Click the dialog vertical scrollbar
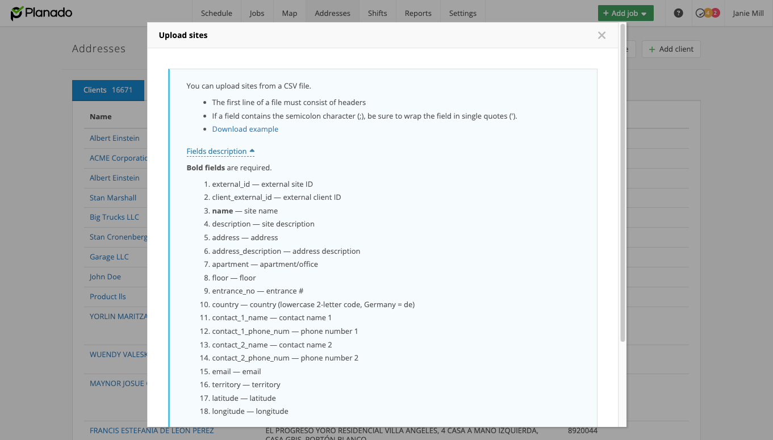This screenshot has height=440, width=773. 622,182
